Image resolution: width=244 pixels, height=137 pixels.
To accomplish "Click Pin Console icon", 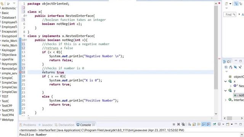I will pos(214,124).
